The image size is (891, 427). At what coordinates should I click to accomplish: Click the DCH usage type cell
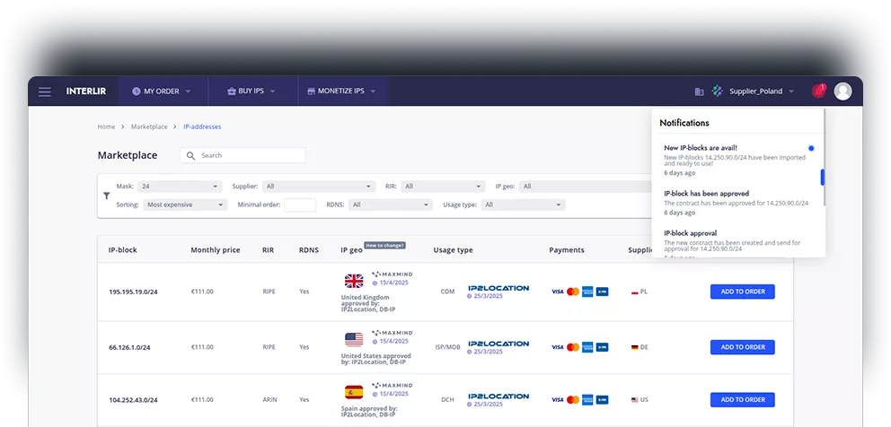[448, 400]
